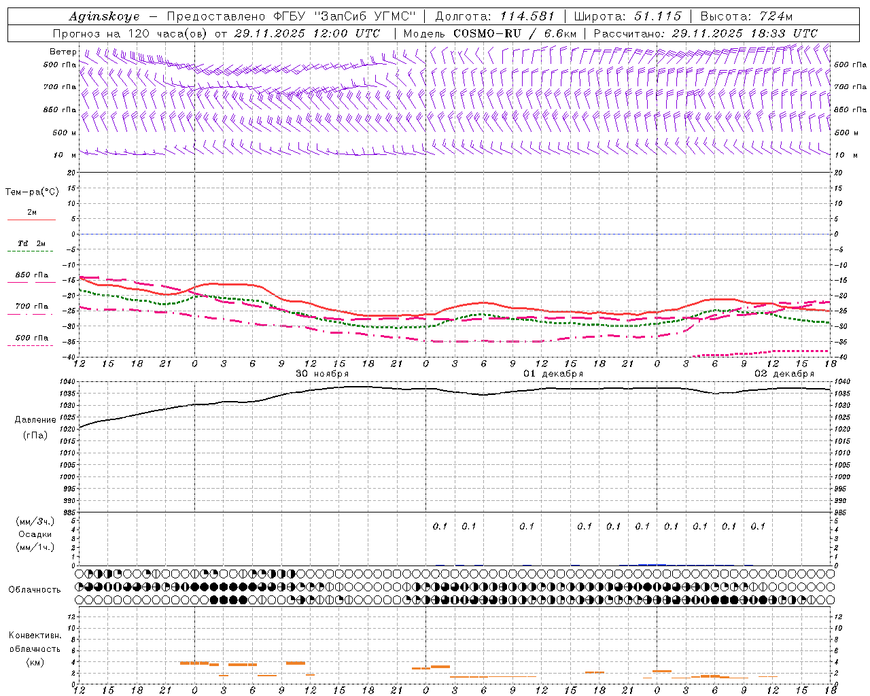
Task: Click the "(мм/1ч.)" precipitation unit label
Action: [35, 547]
